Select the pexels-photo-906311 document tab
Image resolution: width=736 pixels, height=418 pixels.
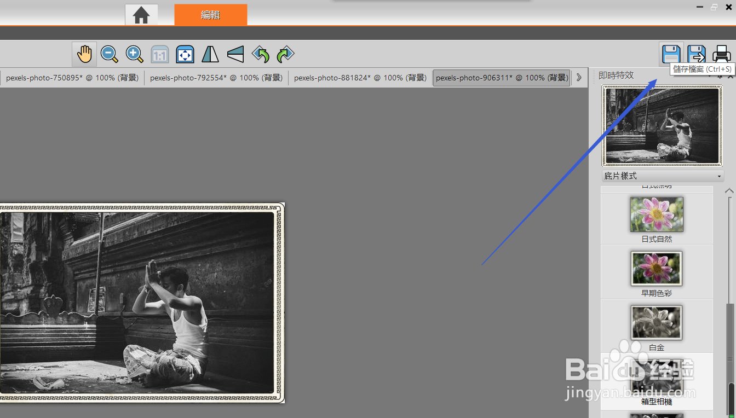tap(502, 78)
